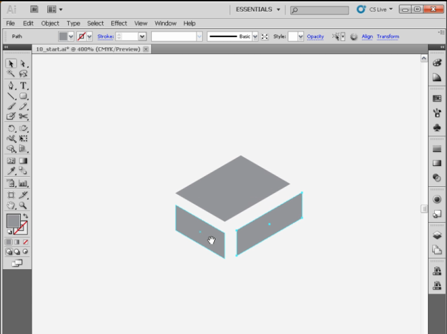Viewport: 447px width, 334px height.
Task: Open the Color palette panel icon
Action: pyautogui.click(x=436, y=63)
